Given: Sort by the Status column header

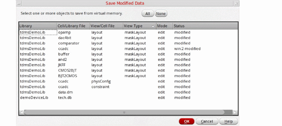Looking at the screenshot, I should pos(206,26).
